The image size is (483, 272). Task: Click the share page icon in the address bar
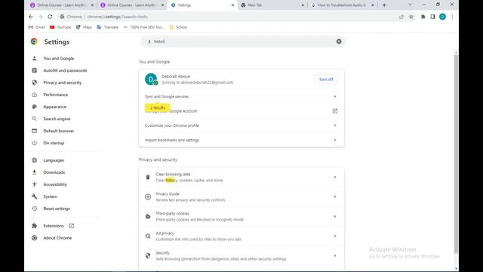point(401,17)
